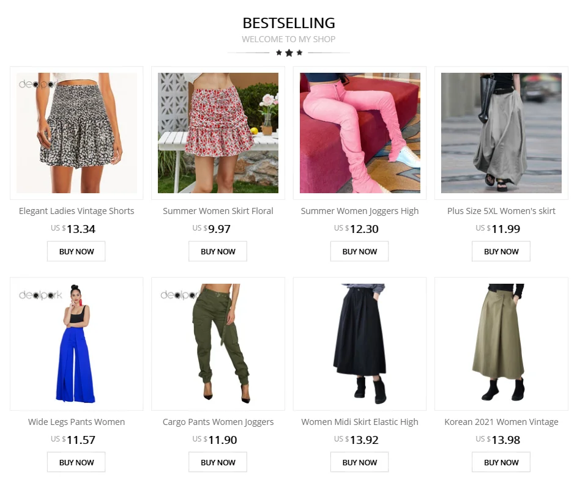Viewport: 577px width, 491px height.
Task: Buy Now for the $12.30 joggers
Action: coord(360,251)
